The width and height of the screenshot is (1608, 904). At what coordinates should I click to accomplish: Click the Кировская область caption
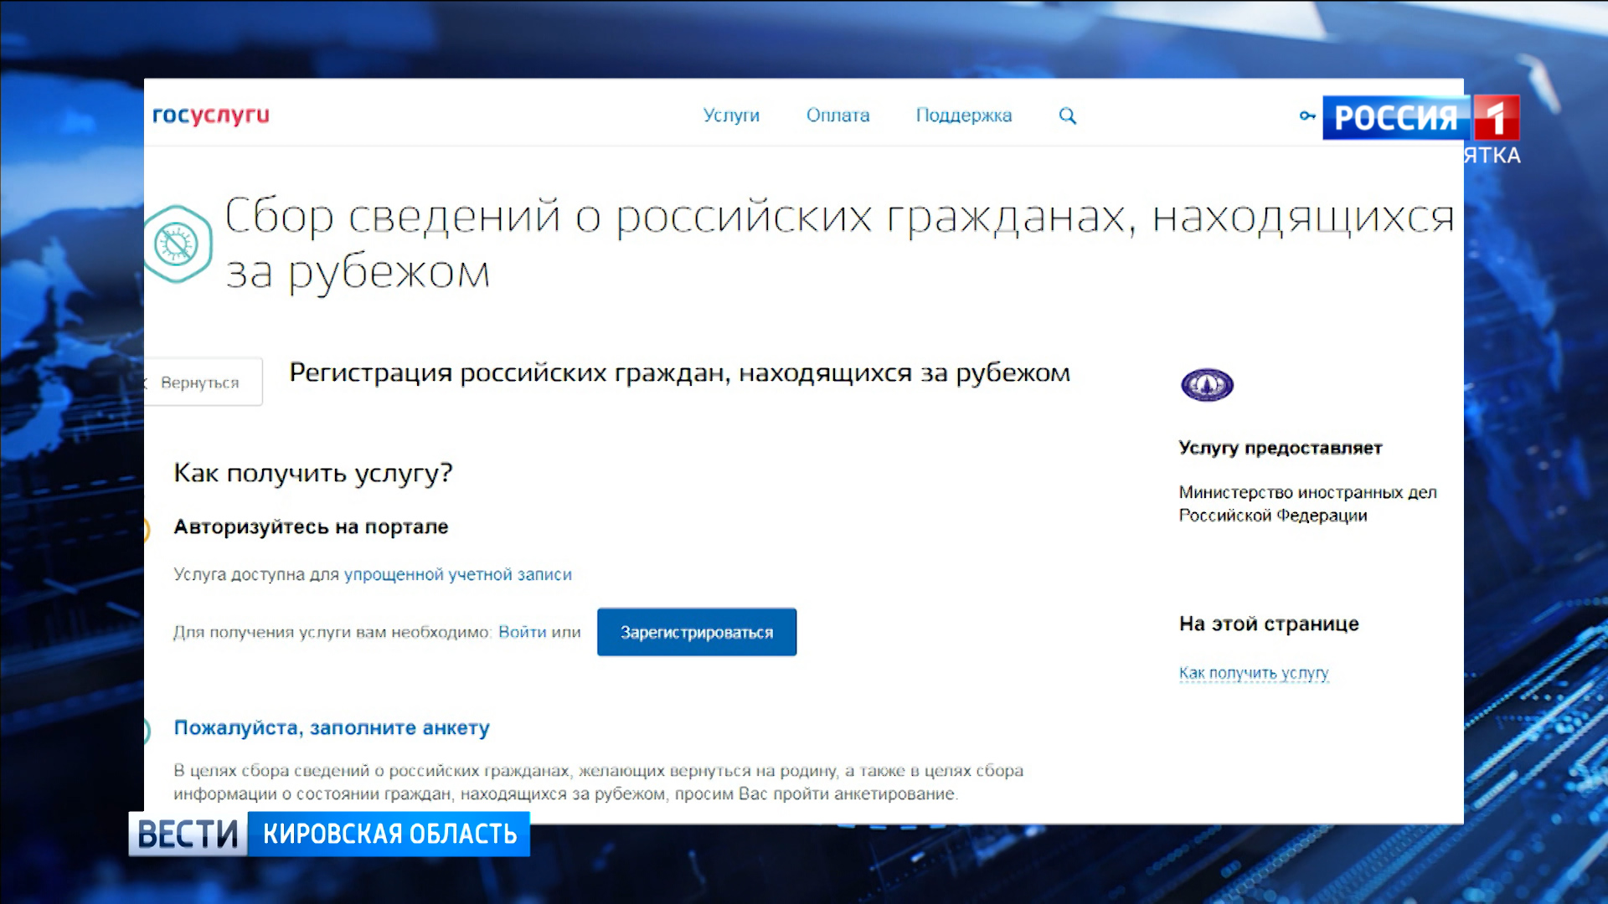click(389, 834)
